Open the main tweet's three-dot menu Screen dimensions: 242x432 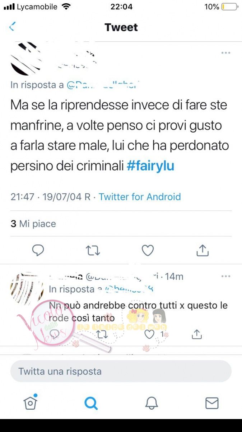225,53
